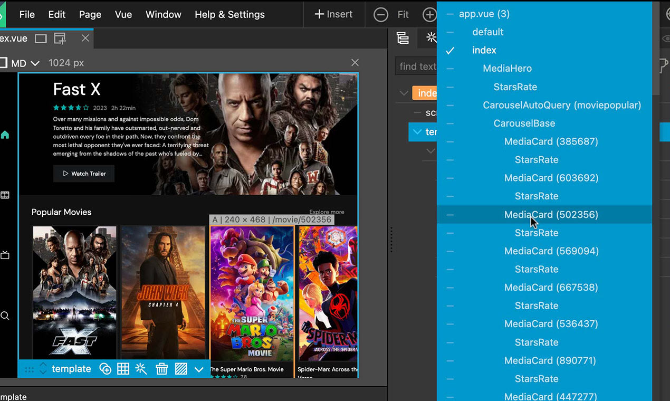The width and height of the screenshot is (670, 401).
Task: Expand more options chevron on the template bar
Action: (x=199, y=369)
